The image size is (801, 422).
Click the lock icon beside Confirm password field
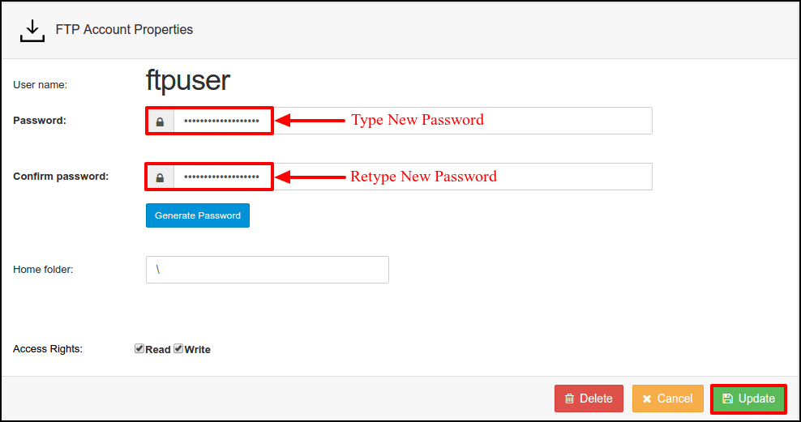click(x=161, y=177)
